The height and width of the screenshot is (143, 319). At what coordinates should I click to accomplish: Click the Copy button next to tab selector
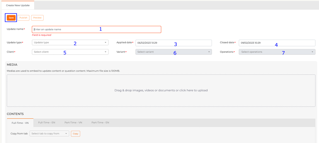tap(75, 134)
